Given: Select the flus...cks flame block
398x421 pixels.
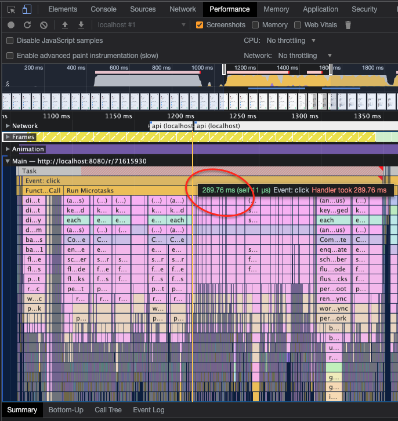Looking at the screenshot, I should tap(333, 279).
